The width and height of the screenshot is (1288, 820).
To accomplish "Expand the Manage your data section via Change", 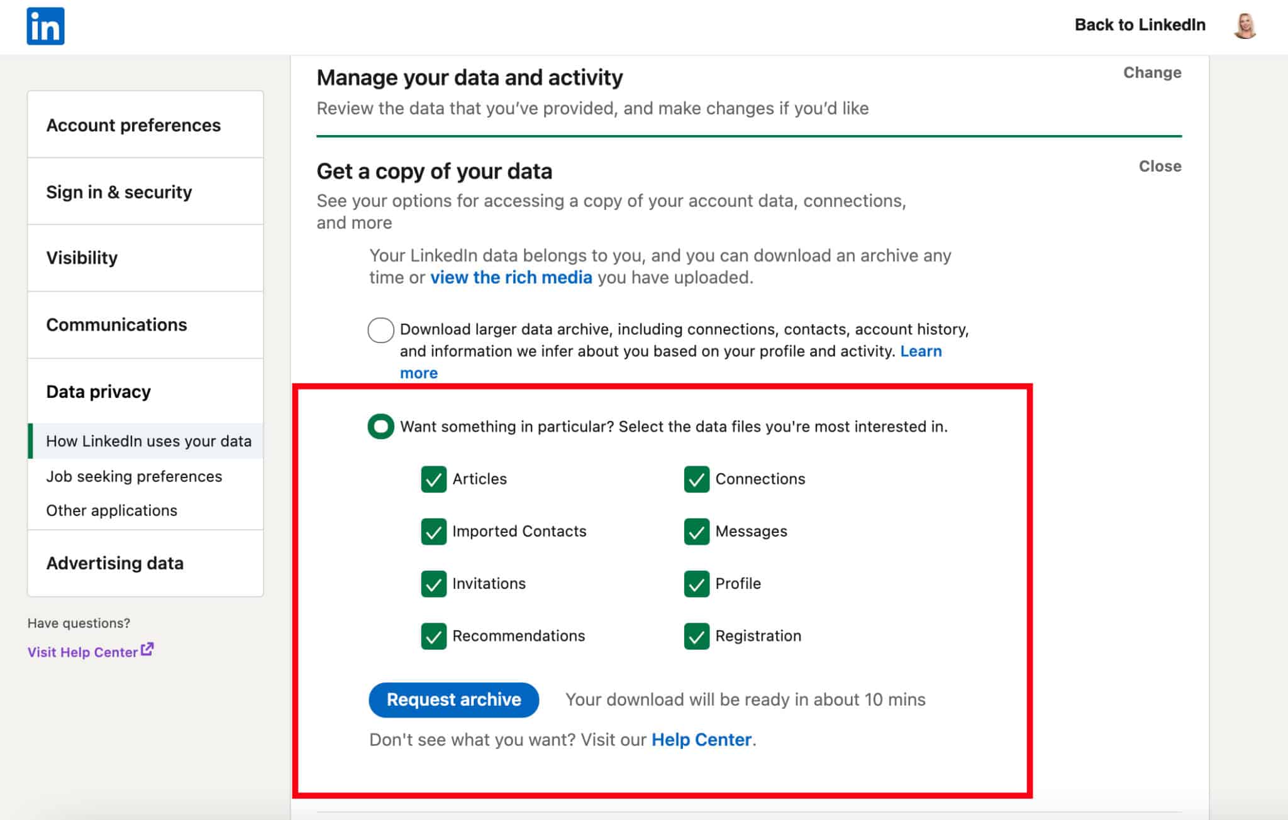I will (x=1152, y=72).
